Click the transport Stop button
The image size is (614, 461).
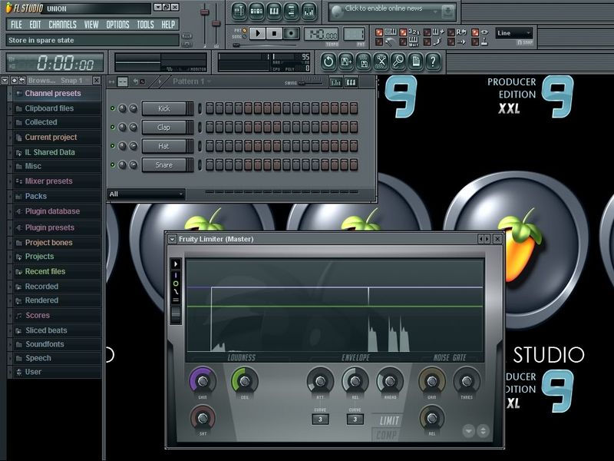274,33
